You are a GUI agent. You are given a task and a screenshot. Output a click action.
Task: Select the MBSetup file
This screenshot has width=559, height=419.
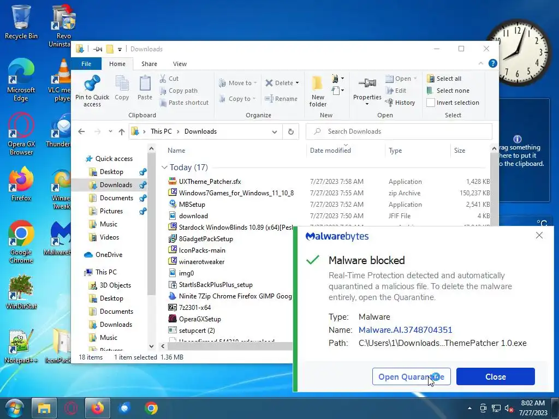(x=192, y=205)
